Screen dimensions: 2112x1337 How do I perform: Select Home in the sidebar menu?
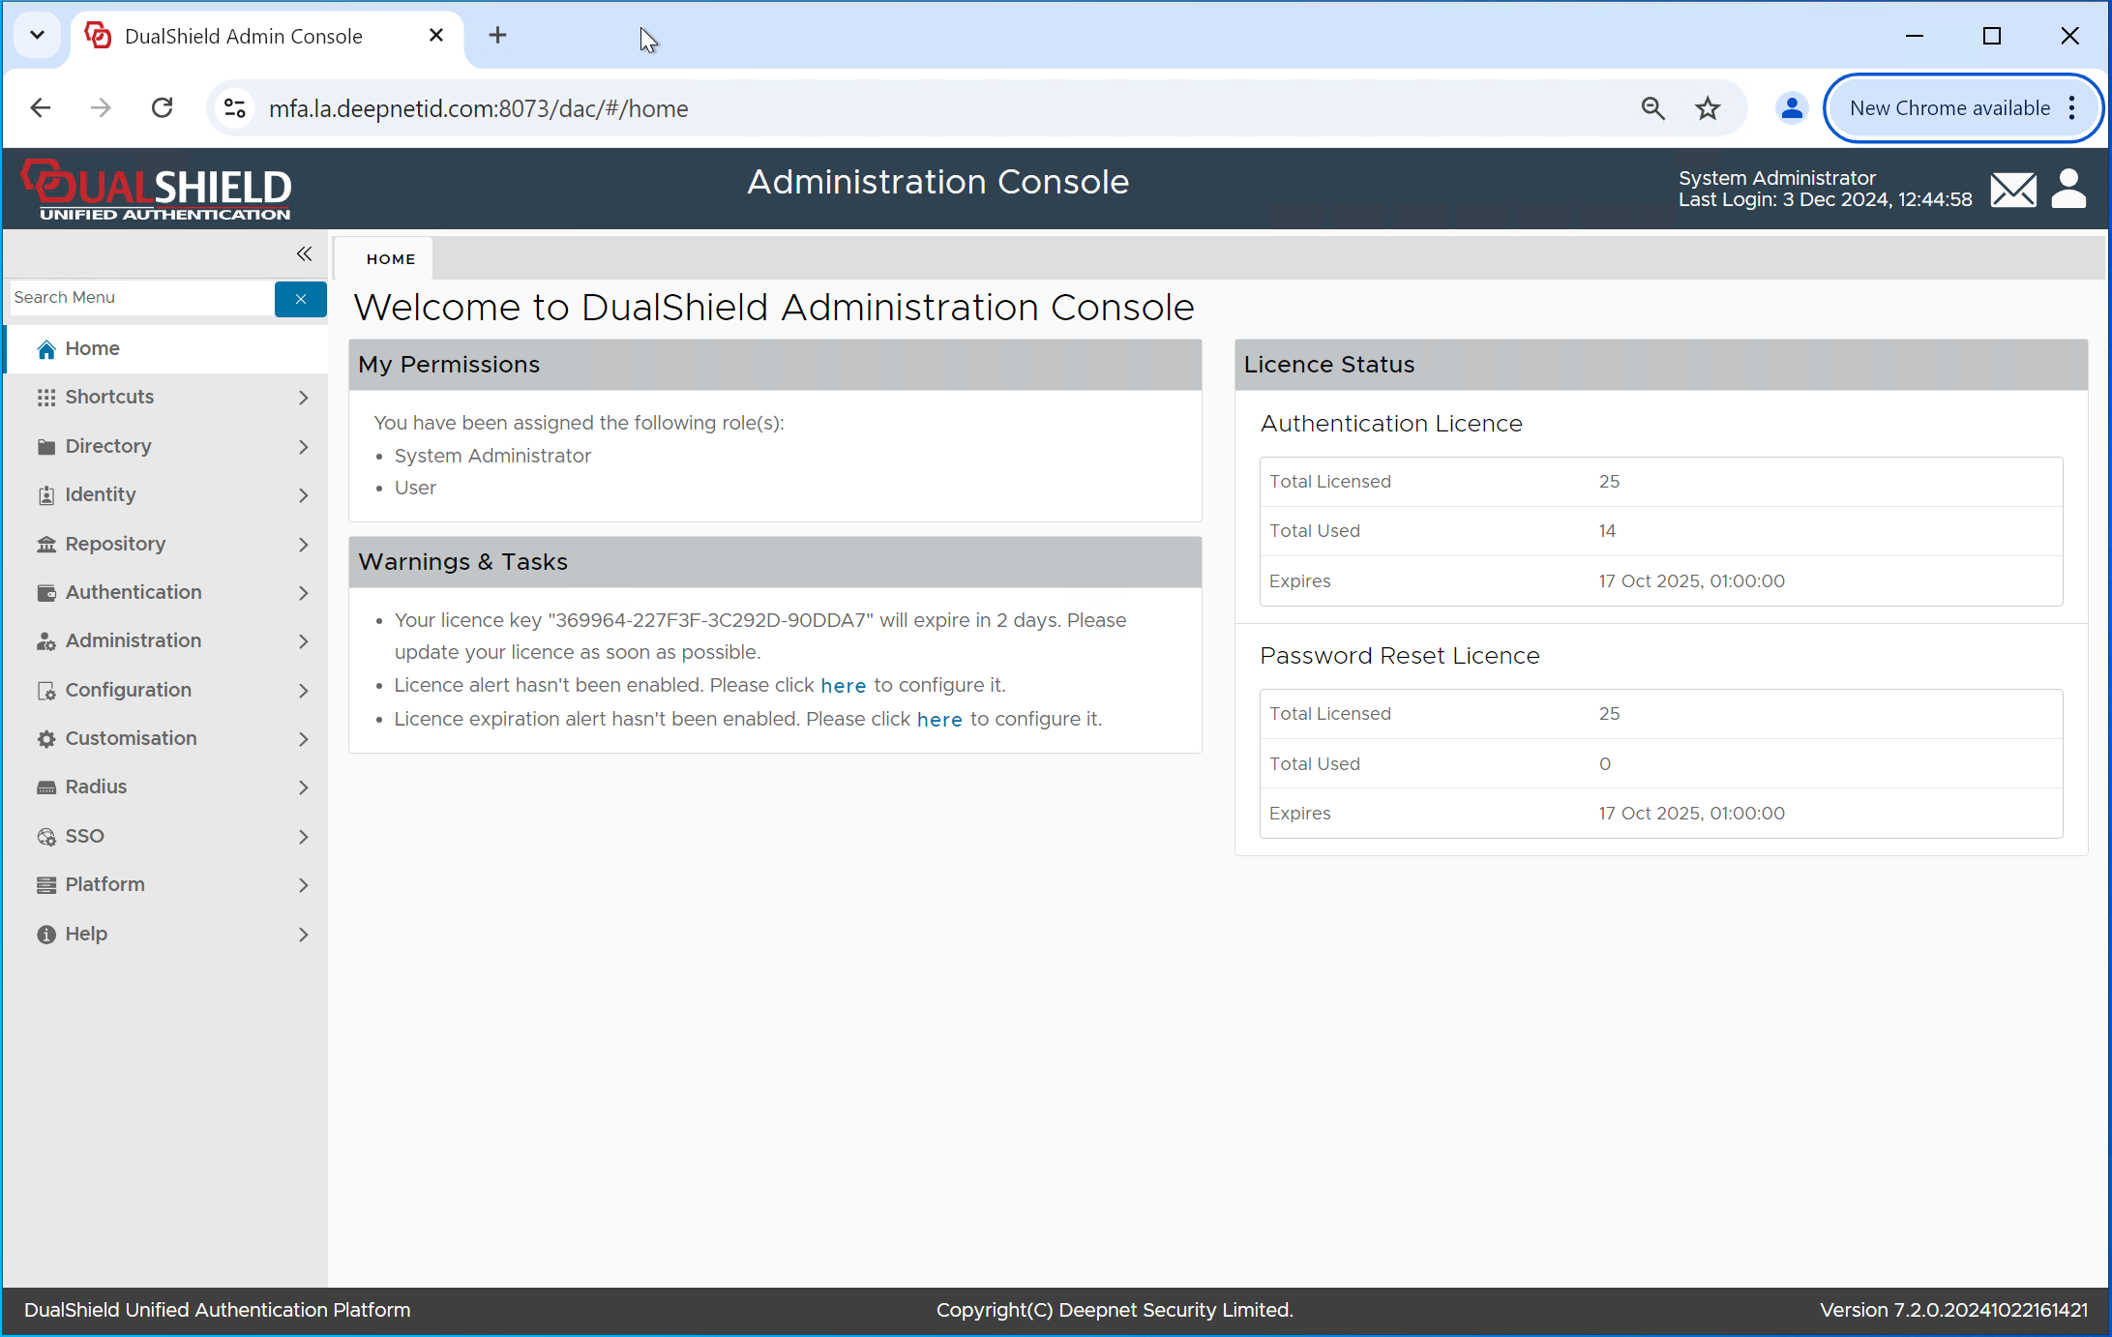[93, 348]
